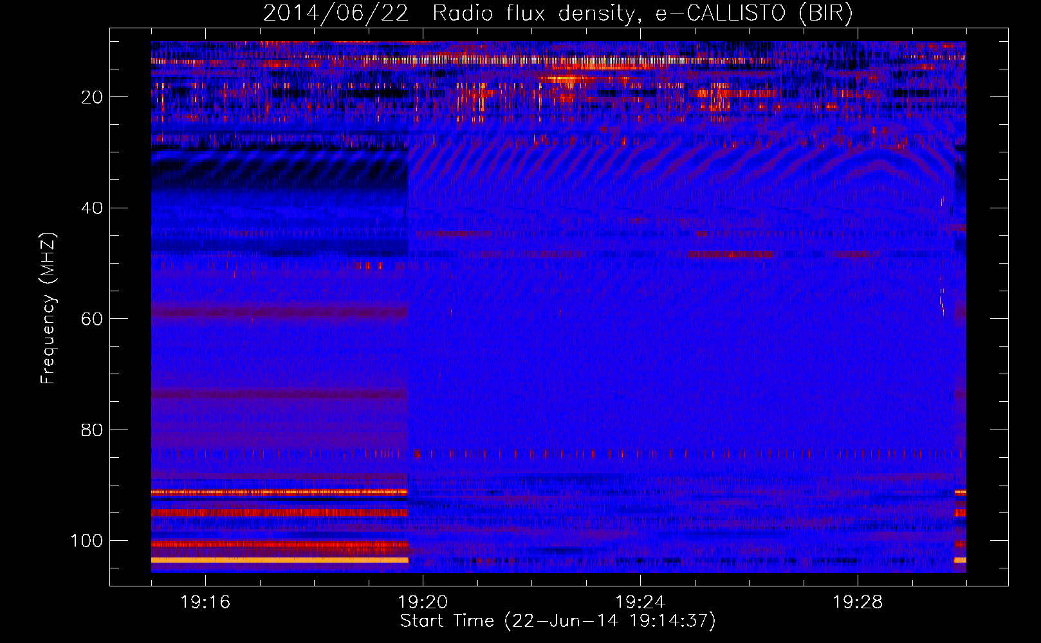Screen dimensions: 1041x643
Task: Click the 'Start Time (22-Jun-14 19:14:37)' label
Action: point(558,621)
